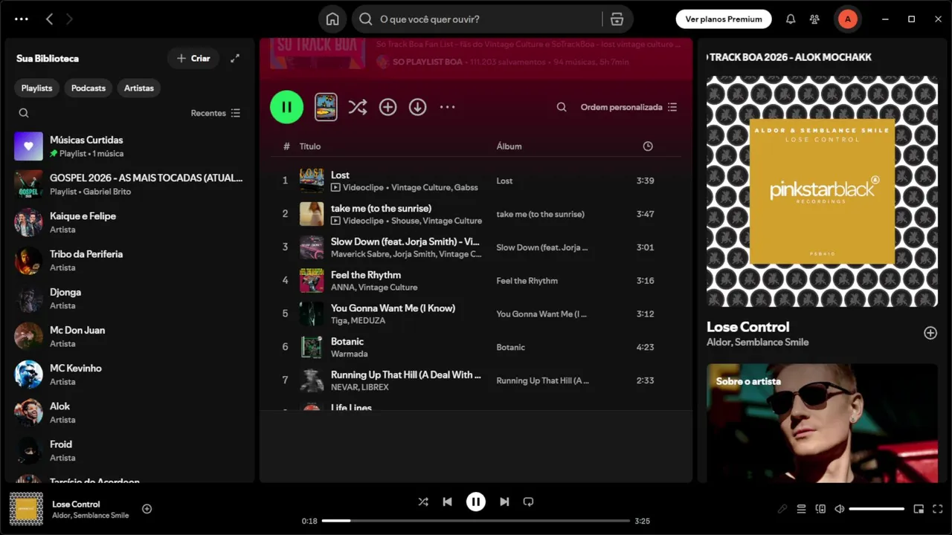Pause playback in the player bar

coord(476,502)
